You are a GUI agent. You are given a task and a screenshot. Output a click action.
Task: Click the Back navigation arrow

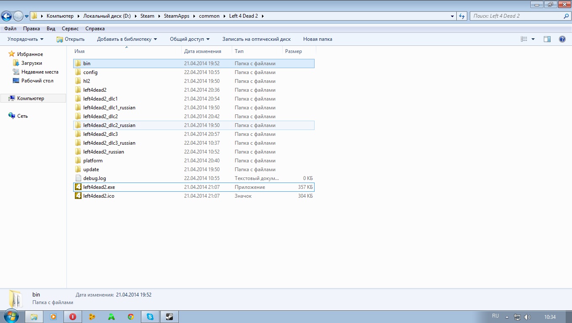point(7,16)
